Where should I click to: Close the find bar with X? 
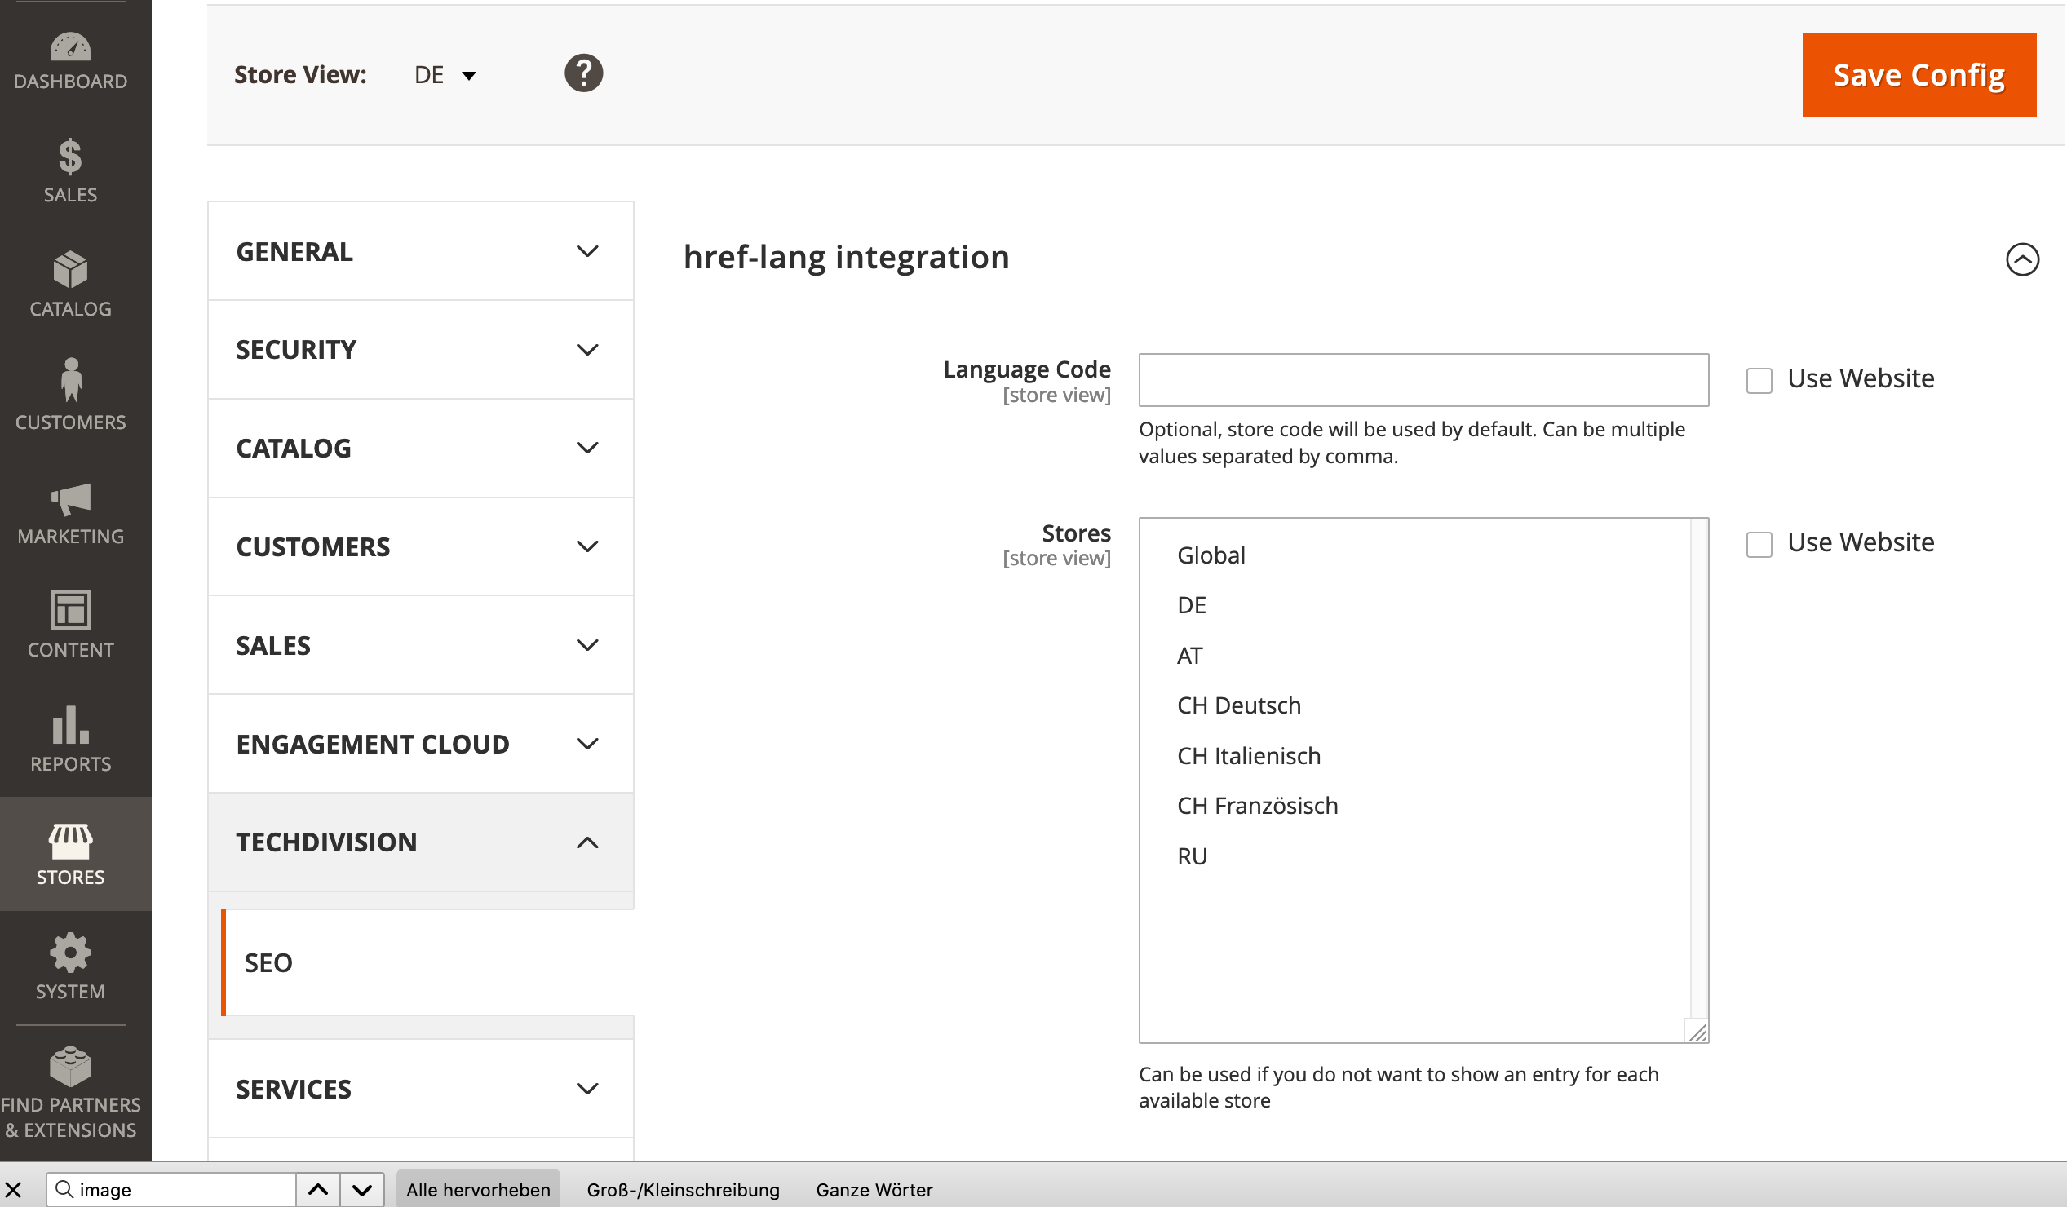click(x=14, y=1190)
